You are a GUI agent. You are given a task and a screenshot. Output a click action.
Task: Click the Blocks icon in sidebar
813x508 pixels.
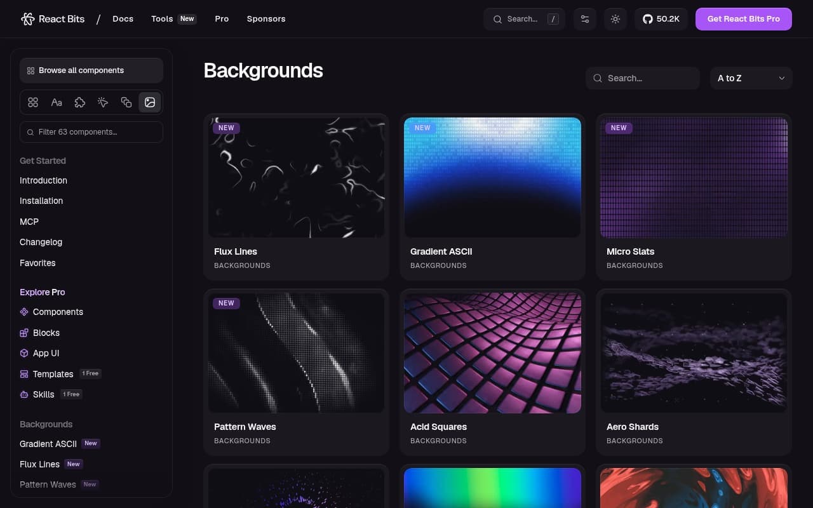(24, 333)
